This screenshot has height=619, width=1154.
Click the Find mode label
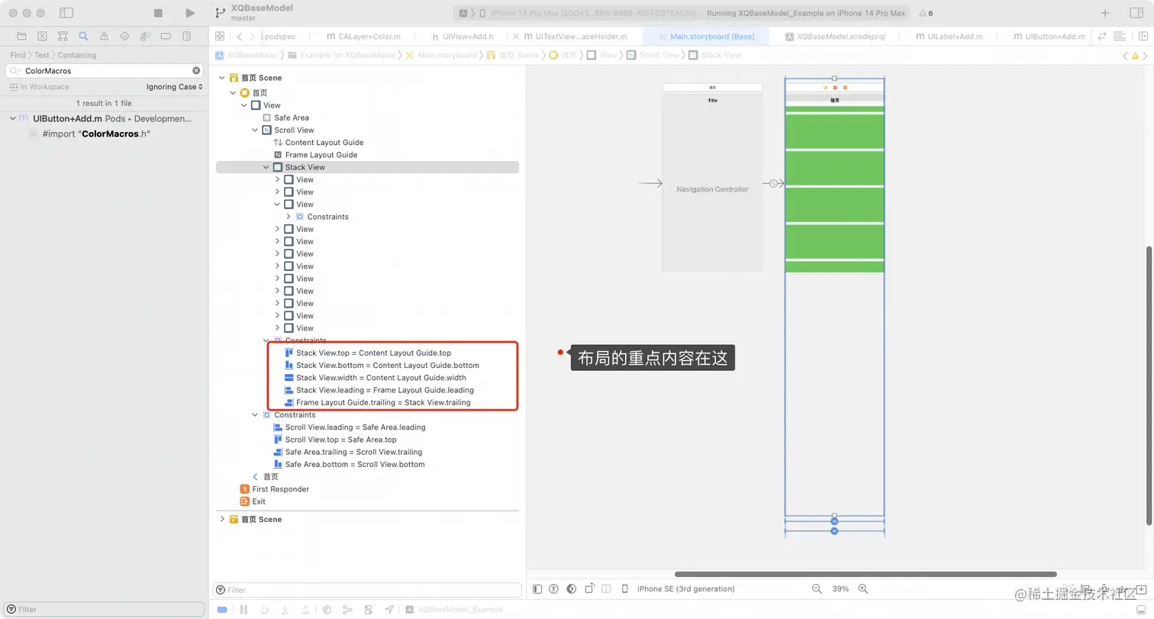tap(18, 55)
